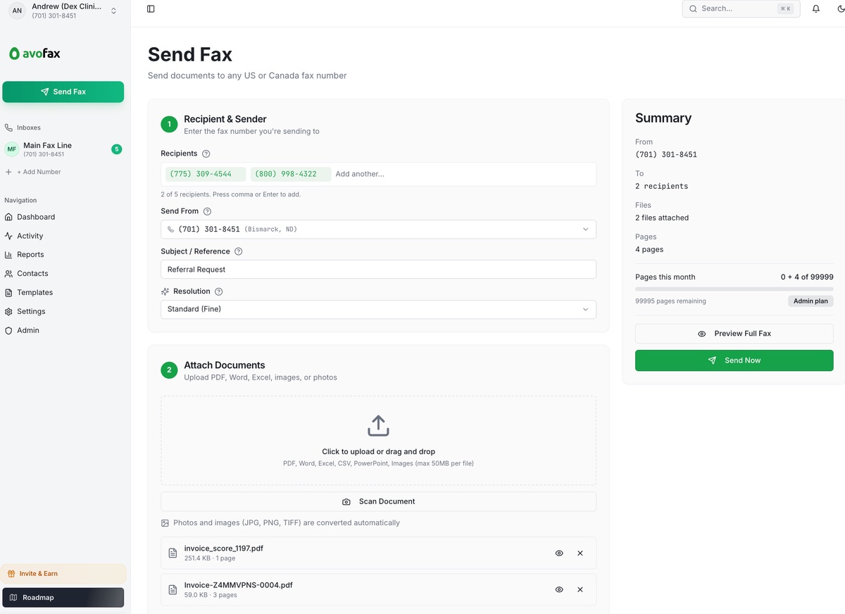Screen dimensions: 845x614
Task: Click the Resolution help icon
Action: tap(219, 292)
